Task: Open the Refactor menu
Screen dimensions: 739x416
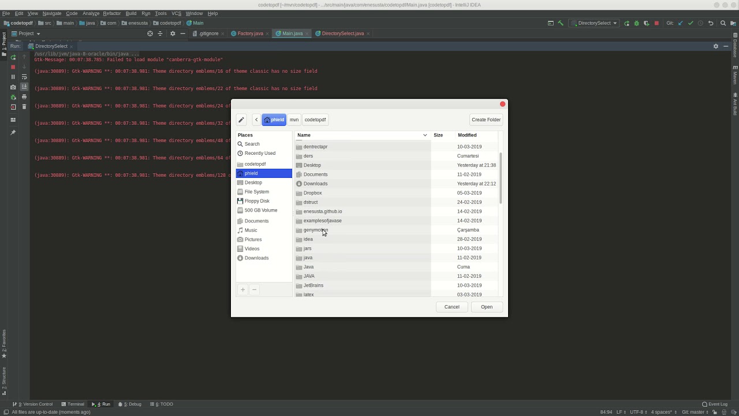Action: tap(112, 13)
